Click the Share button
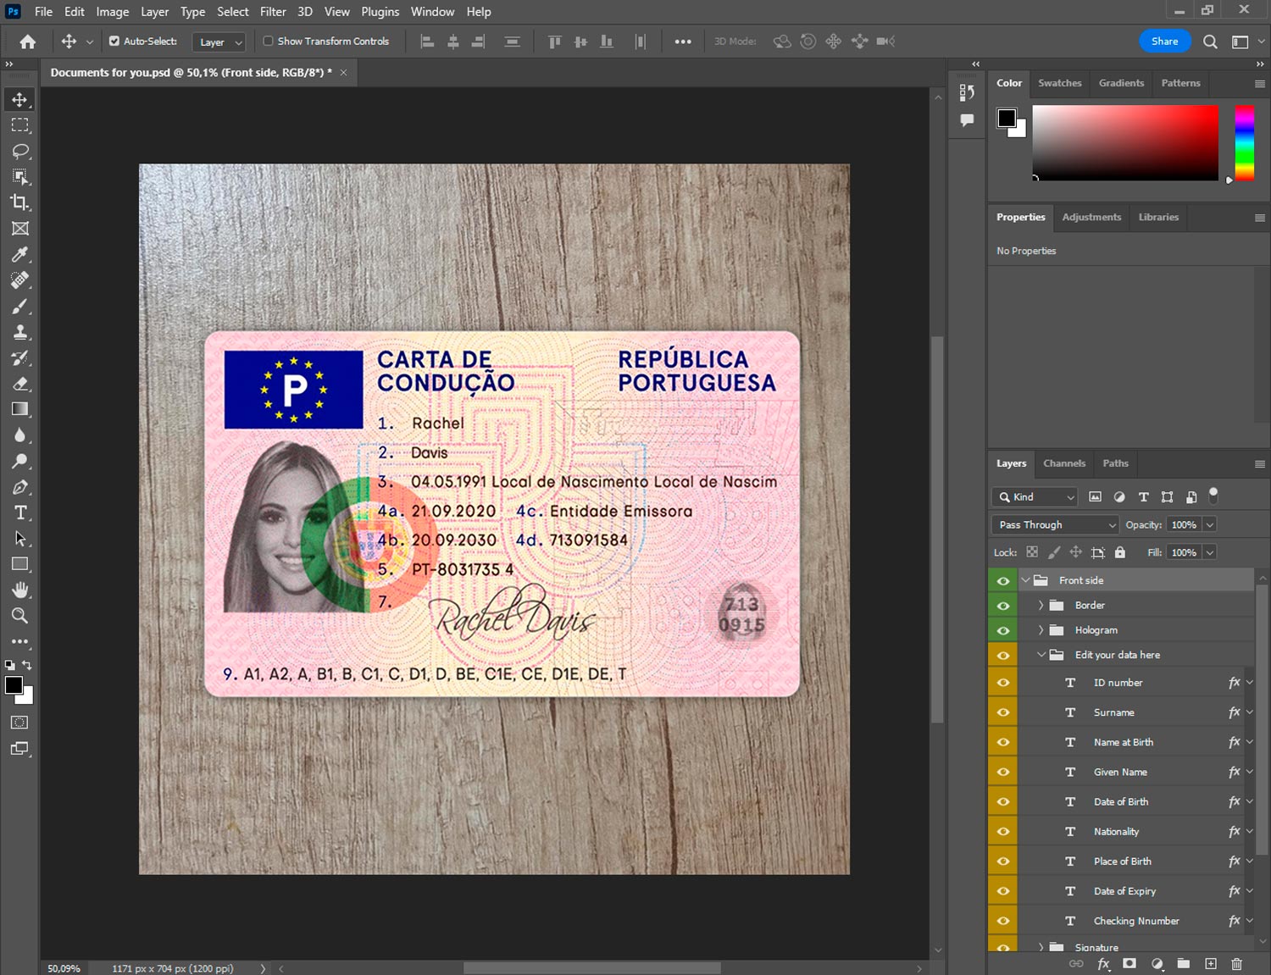Viewport: 1271px width, 975px height. point(1164,42)
